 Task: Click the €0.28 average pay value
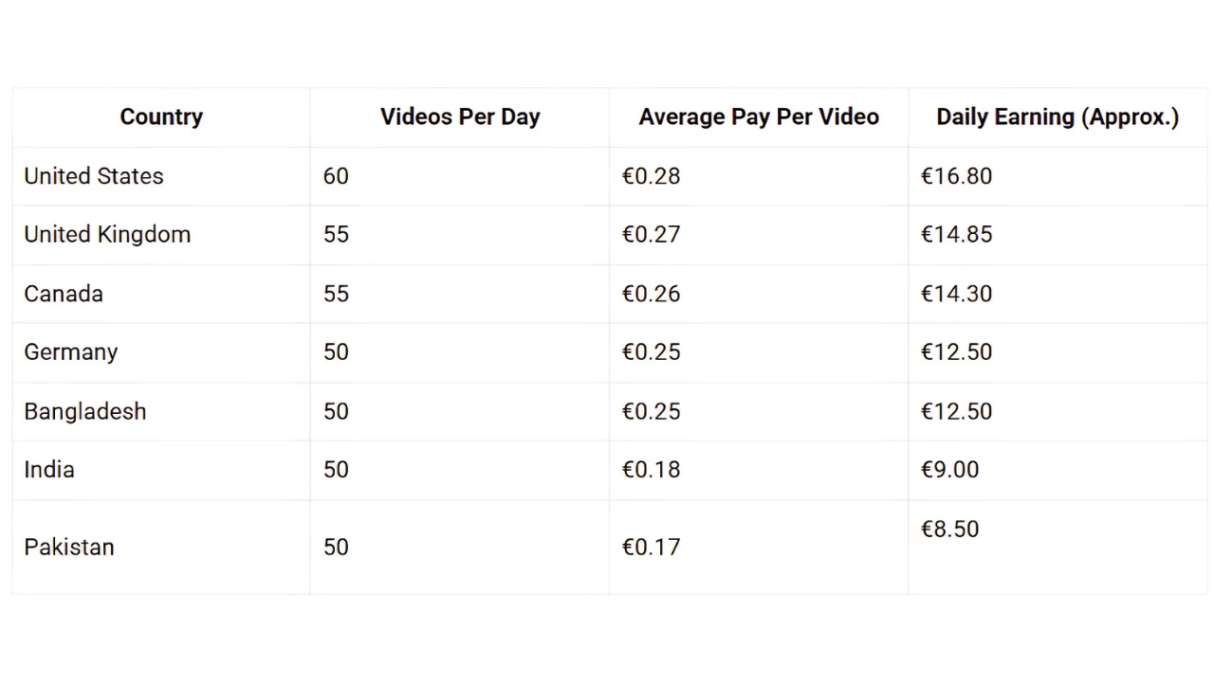click(651, 176)
